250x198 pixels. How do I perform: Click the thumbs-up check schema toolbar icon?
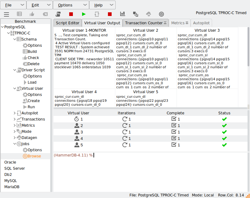(32, 14)
